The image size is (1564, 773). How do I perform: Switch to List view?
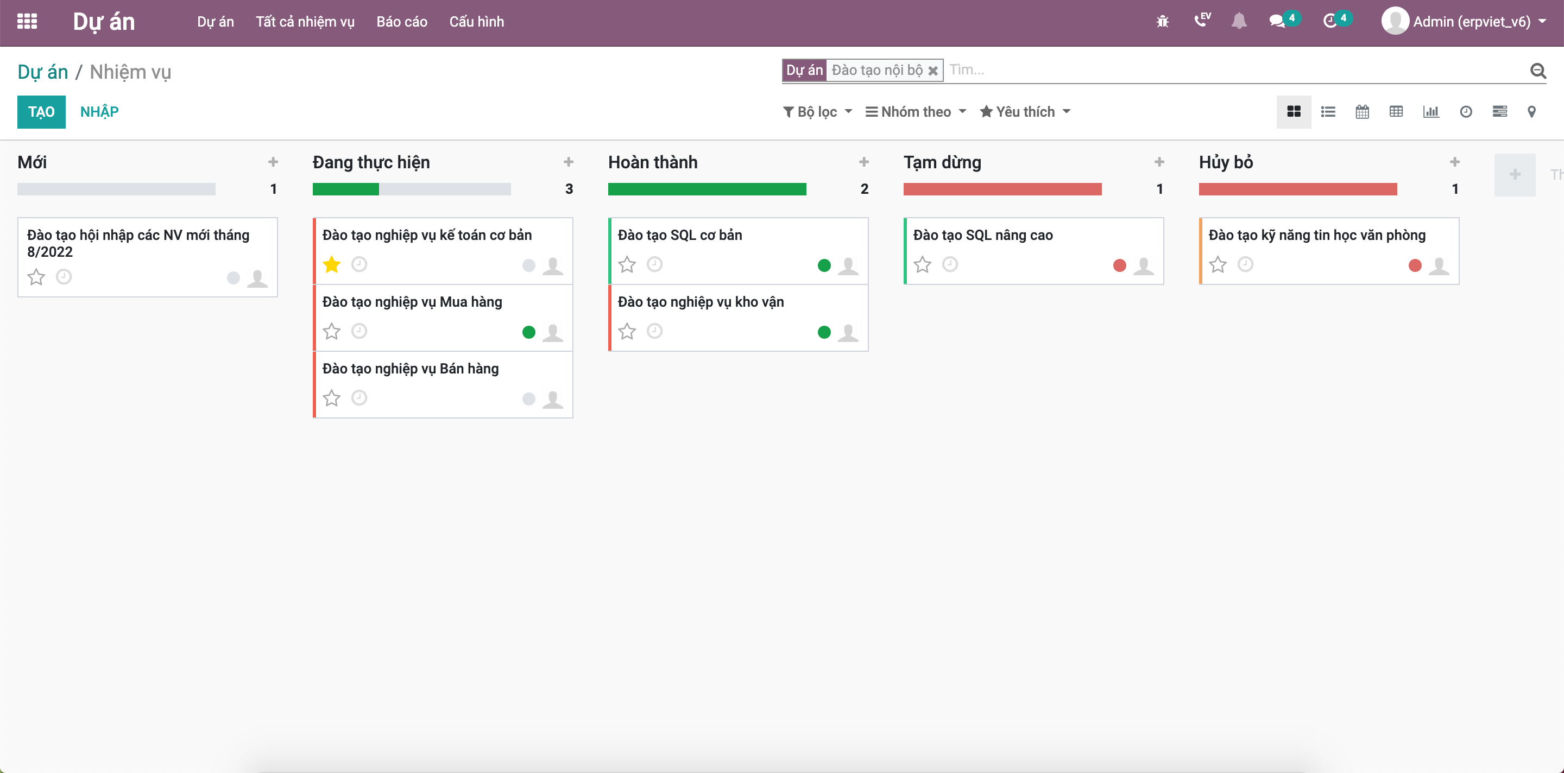click(1327, 112)
